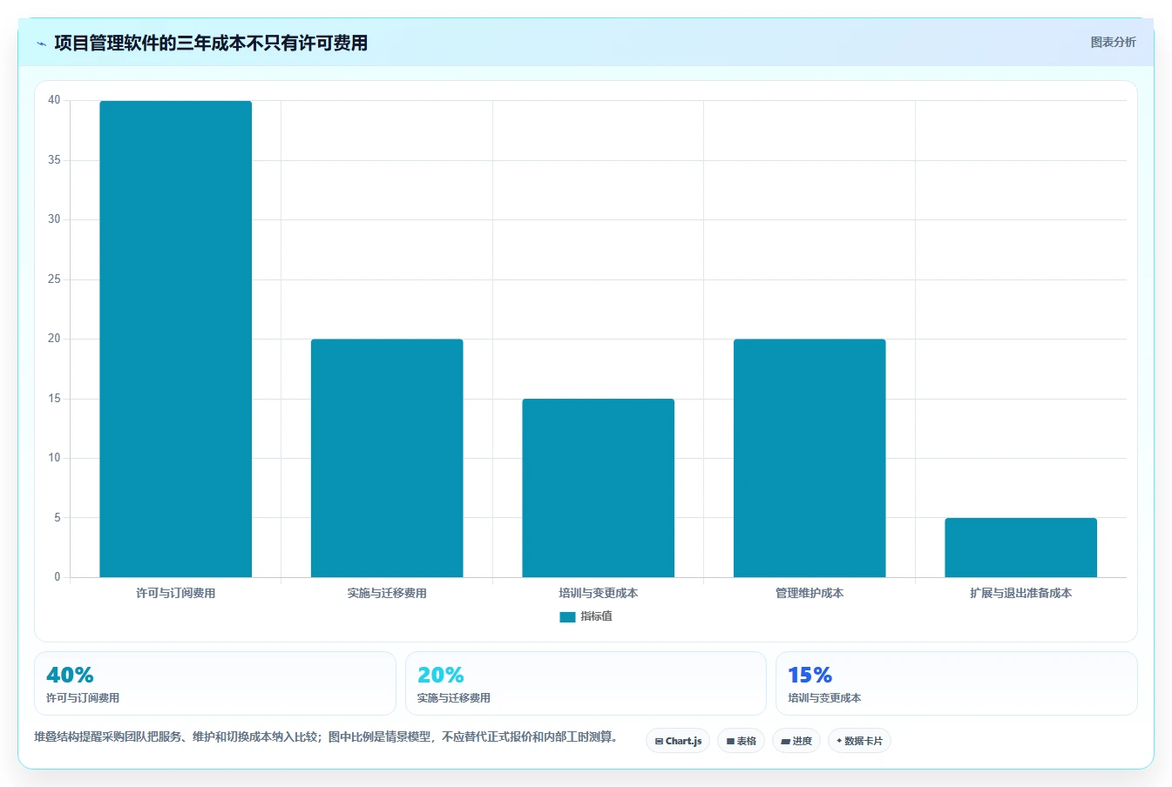Click the Chart.js tag chip
Viewport: 1172px width, 787px height.
tap(678, 741)
